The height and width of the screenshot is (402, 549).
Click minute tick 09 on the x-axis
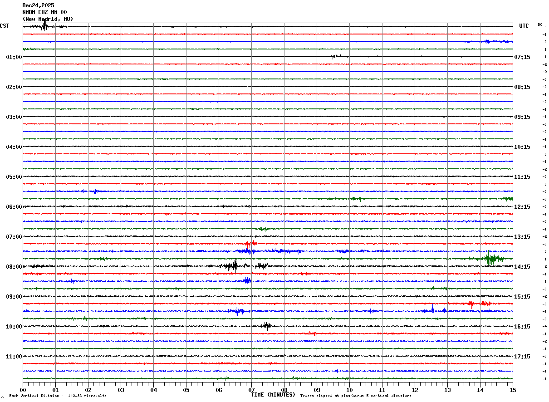[x=317, y=390]
